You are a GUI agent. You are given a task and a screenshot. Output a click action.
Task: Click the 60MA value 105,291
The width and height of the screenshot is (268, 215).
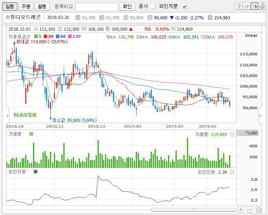[x=191, y=37]
